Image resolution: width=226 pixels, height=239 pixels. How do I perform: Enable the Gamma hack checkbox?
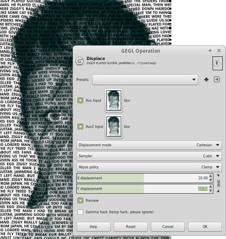coord(80,212)
